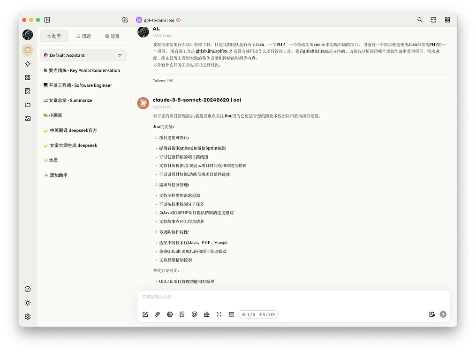The image size is (476, 352).
Task: Select 文案大纲生成 deepseek assistant
Action: (83, 145)
